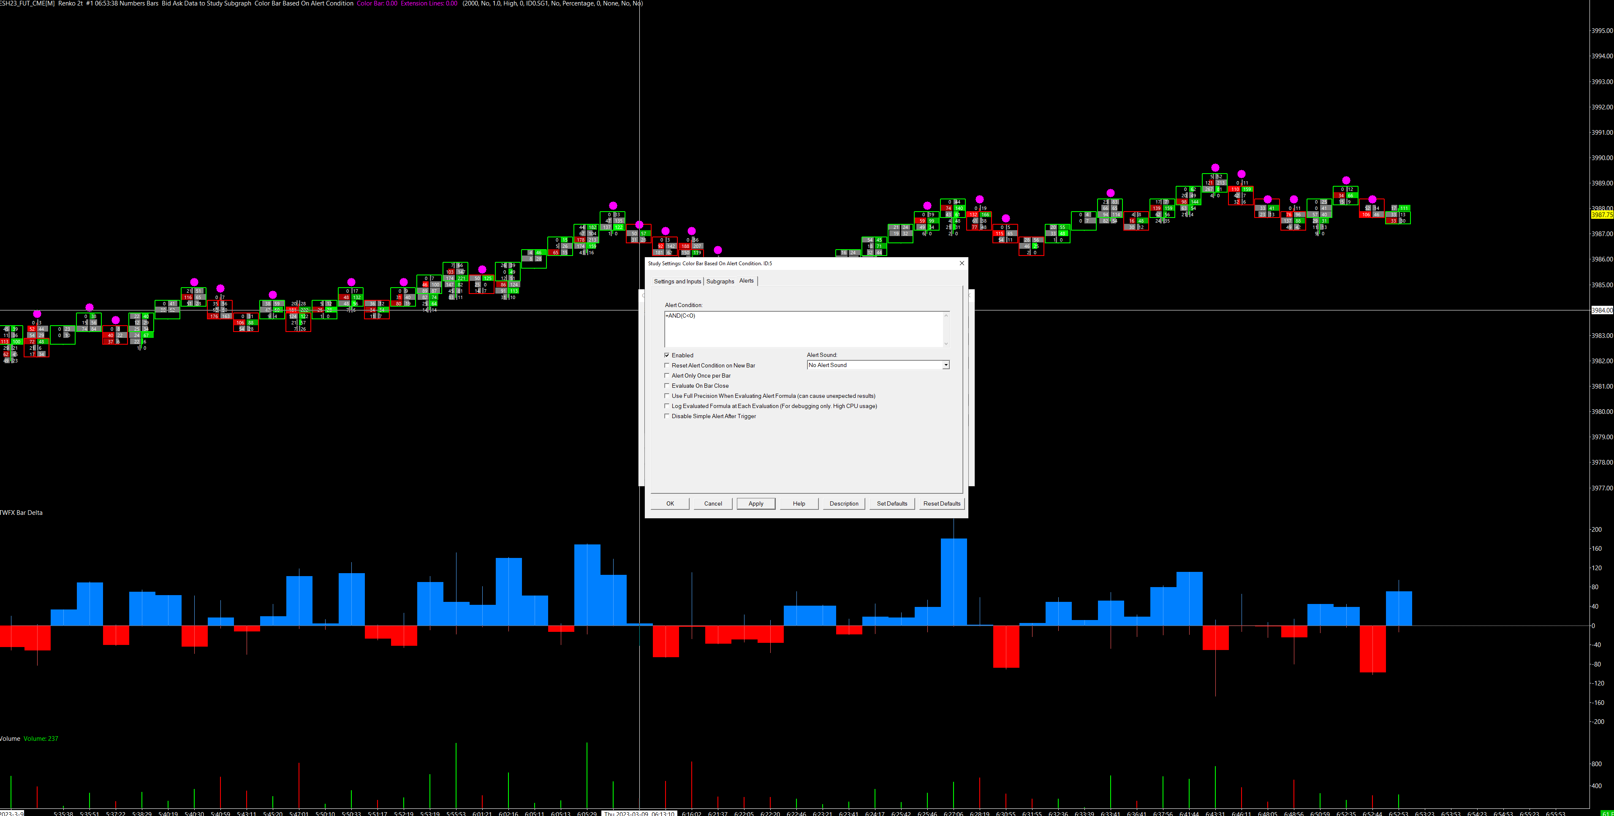Tick Disable Simple Alert After Trigger
Viewport: 1614px width, 816px height.
pos(667,416)
